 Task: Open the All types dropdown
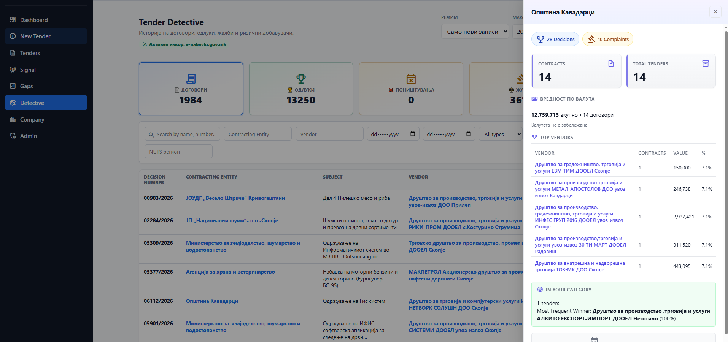pos(501,134)
